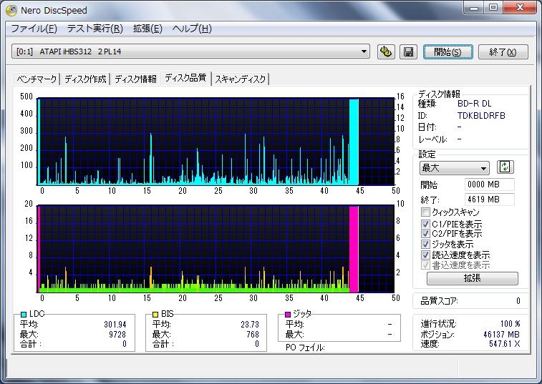542x384 pixels.
Task: Open the drive selection dropdown ATAPI iHBS312
Action: [x=190, y=51]
